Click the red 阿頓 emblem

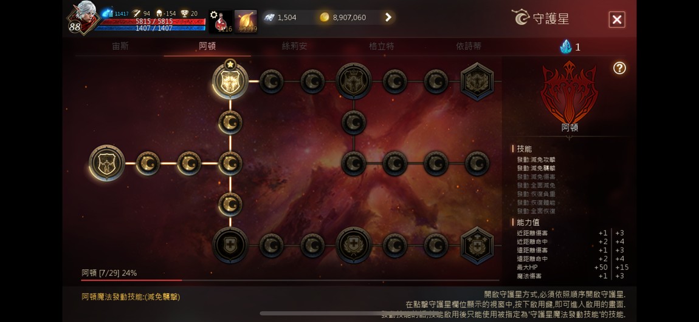point(570,93)
